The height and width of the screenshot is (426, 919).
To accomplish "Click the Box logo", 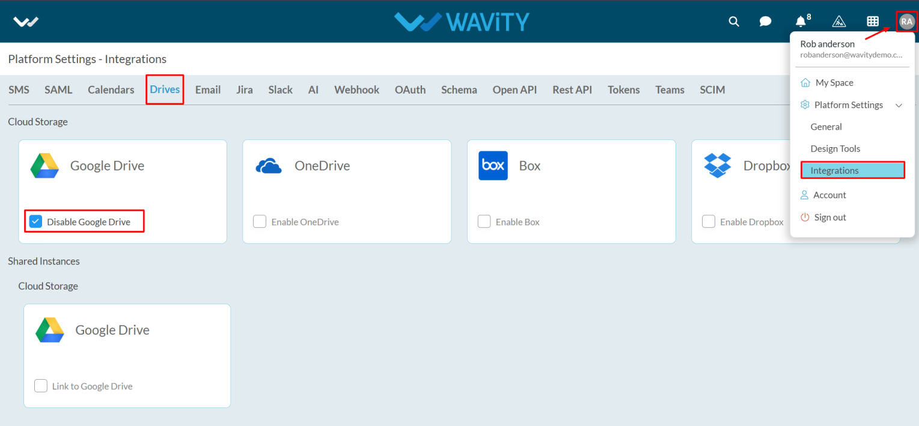I will [x=493, y=166].
